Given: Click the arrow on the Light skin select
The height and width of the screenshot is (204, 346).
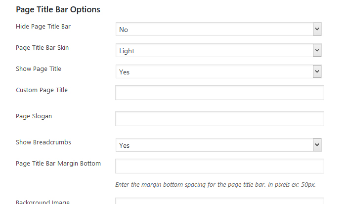Looking at the screenshot, I should tap(317, 51).
